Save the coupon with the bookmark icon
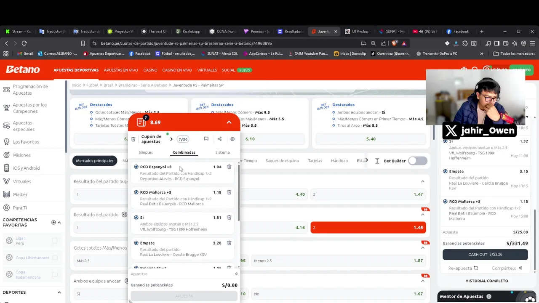The image size is (539, 303). (206, 139)
